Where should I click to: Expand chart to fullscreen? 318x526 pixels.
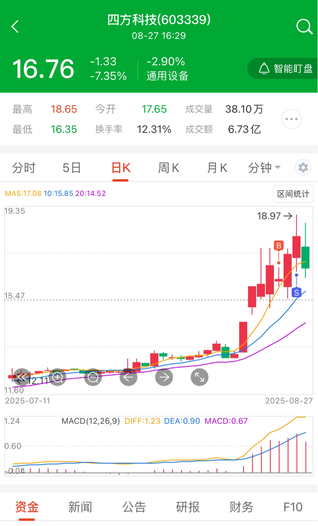click(200, 377)
